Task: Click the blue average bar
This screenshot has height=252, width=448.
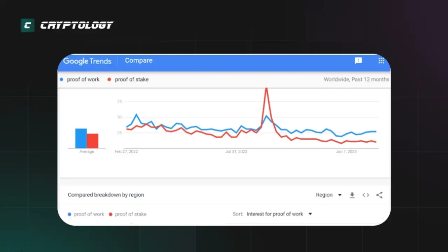Action: coord(81,138)
